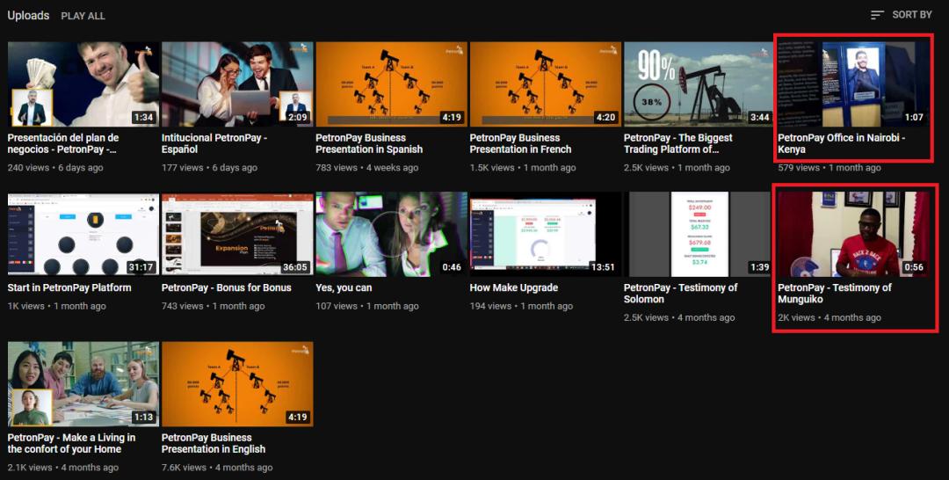Open Biggest Trading Platform video thumbnail
The image size is (949, 480).
699,84
